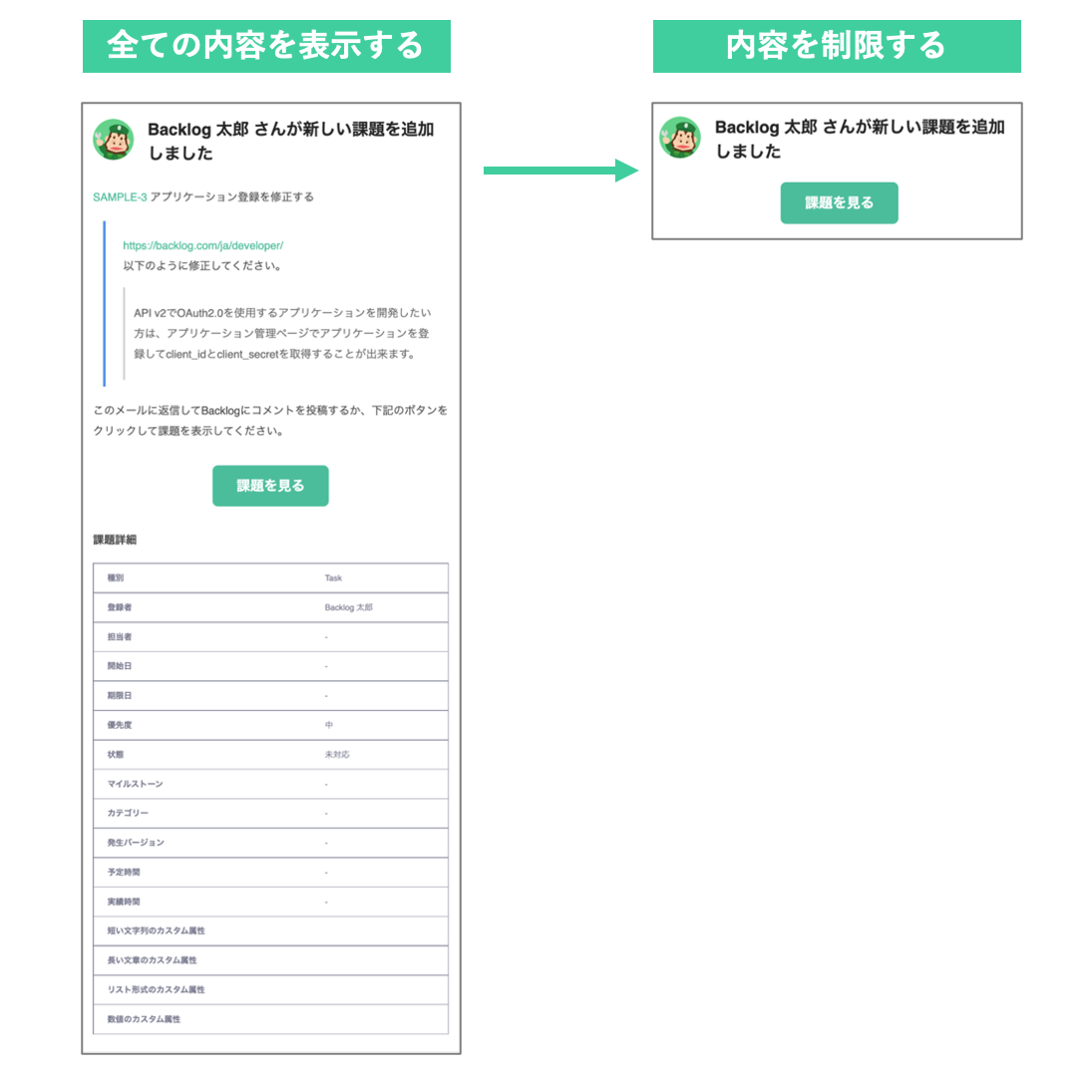
Task: Select the 期限日 row
Action: point(270,695)
